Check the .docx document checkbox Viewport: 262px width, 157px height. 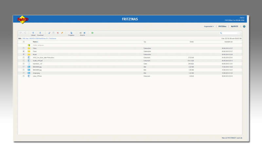[x=24, y=57]
